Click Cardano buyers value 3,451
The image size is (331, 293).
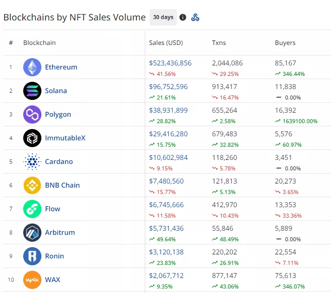coord(283,157)
